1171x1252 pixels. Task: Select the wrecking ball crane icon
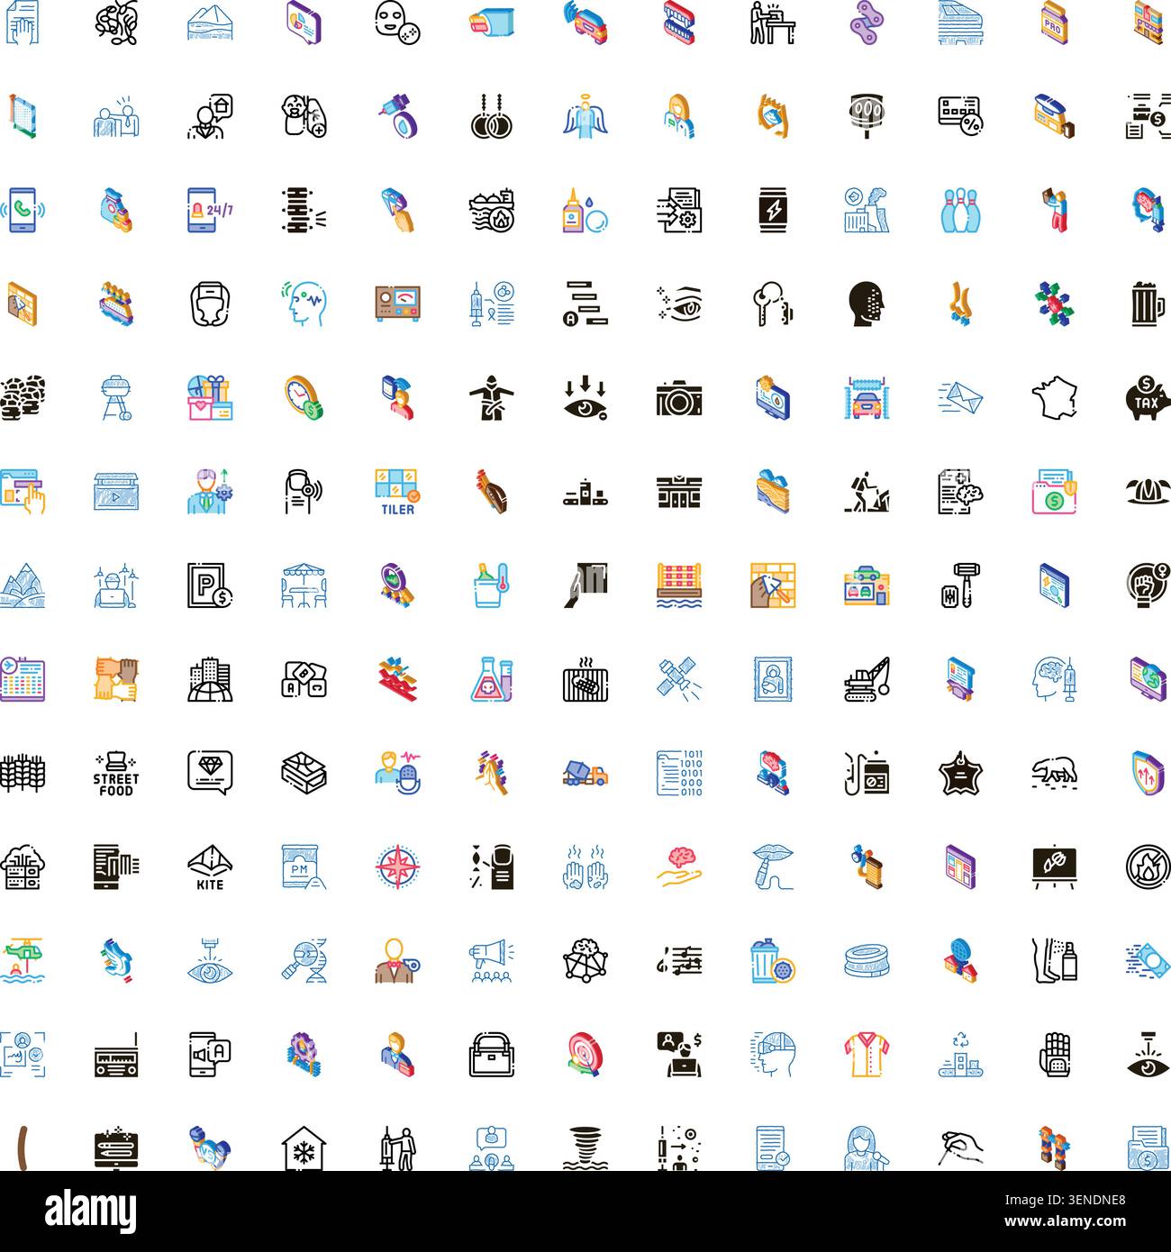pos(867,679)
